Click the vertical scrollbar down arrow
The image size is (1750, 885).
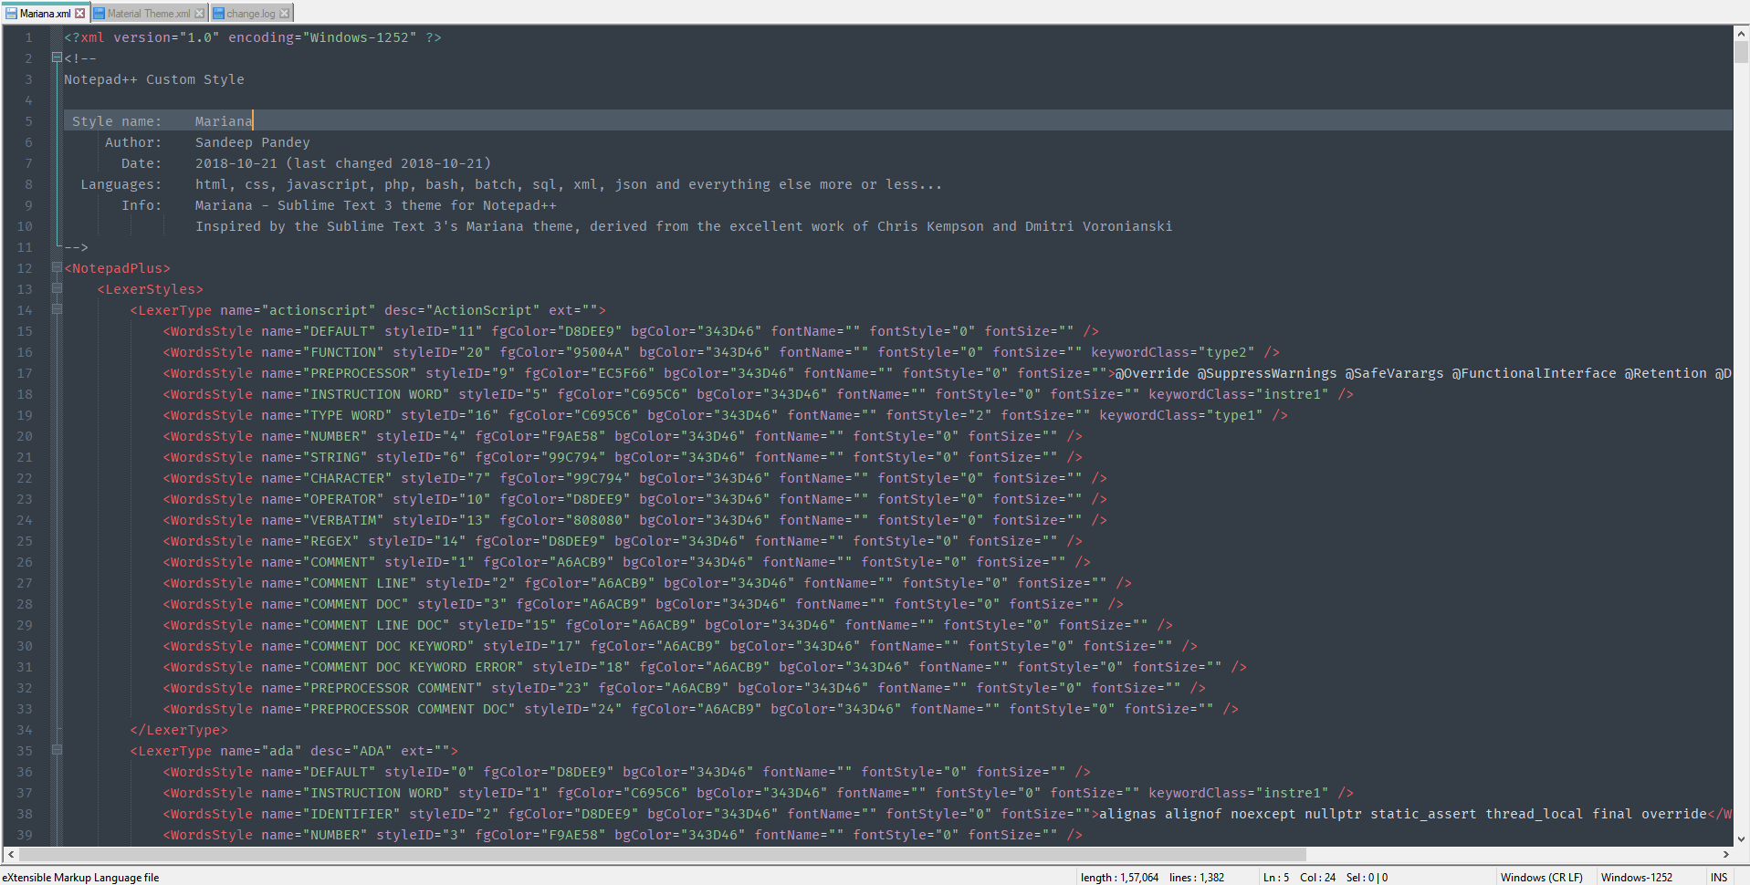(x=1741, y=838)
